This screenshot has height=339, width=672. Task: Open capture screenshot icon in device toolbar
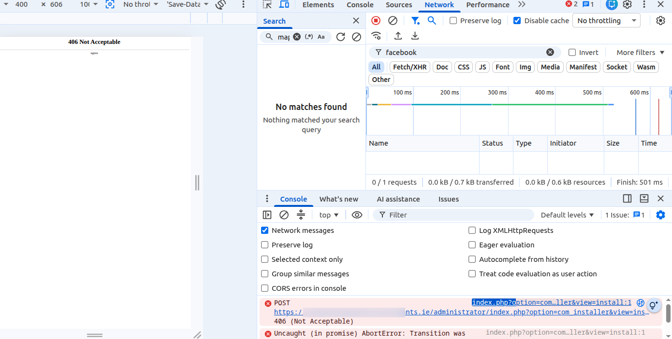point(110,4)
